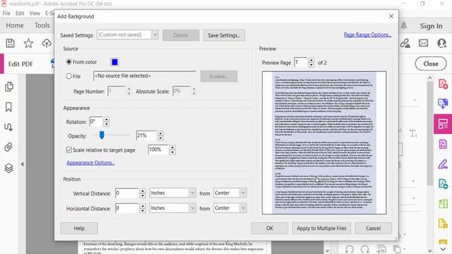Click the page preview thumbnail
Image resolution: width=452 pixels, height=254 pixels.
click(x=324, y=143)
